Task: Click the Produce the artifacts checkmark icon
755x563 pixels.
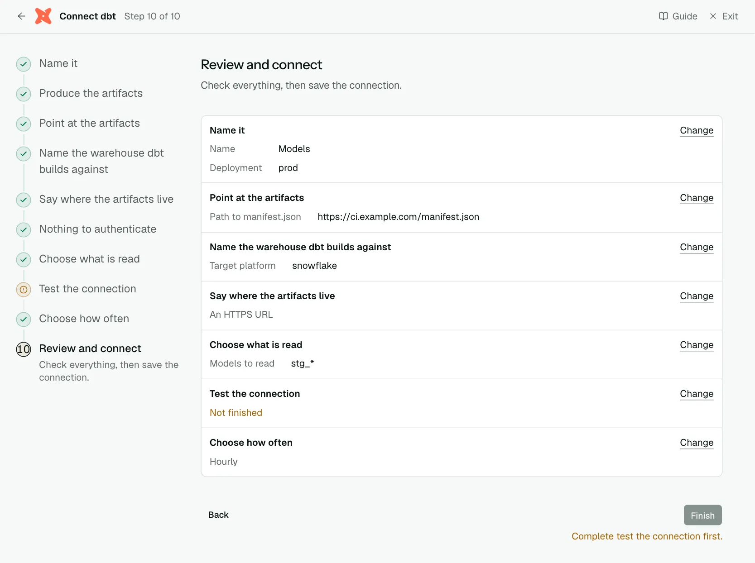Action: [x=24, y=94]
